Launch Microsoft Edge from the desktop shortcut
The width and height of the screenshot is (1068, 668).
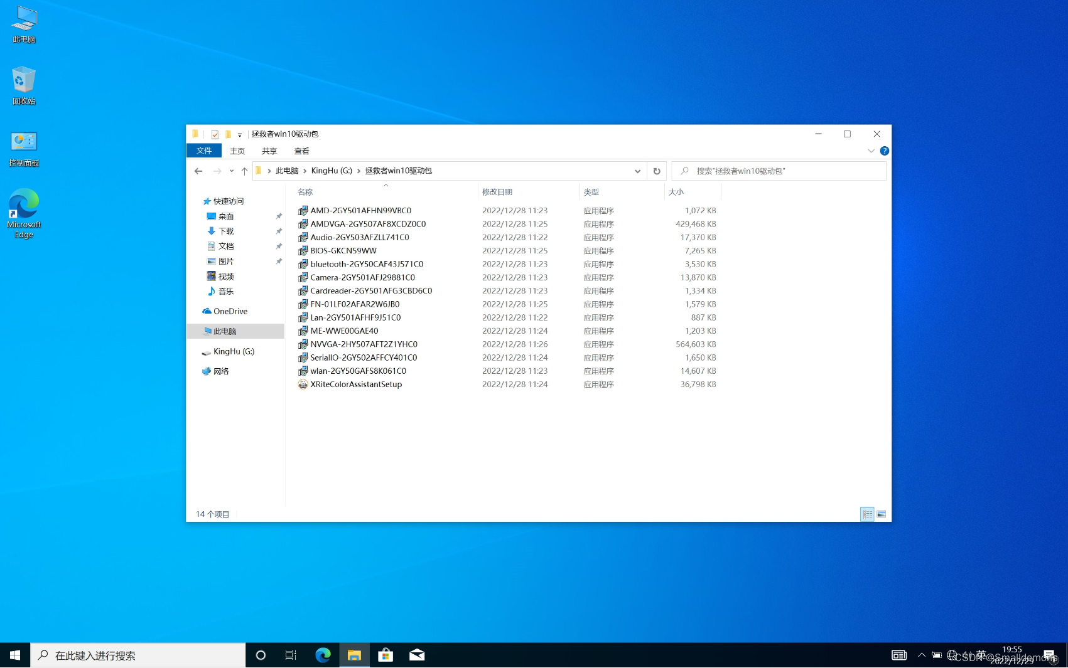[x=24, y=213]
